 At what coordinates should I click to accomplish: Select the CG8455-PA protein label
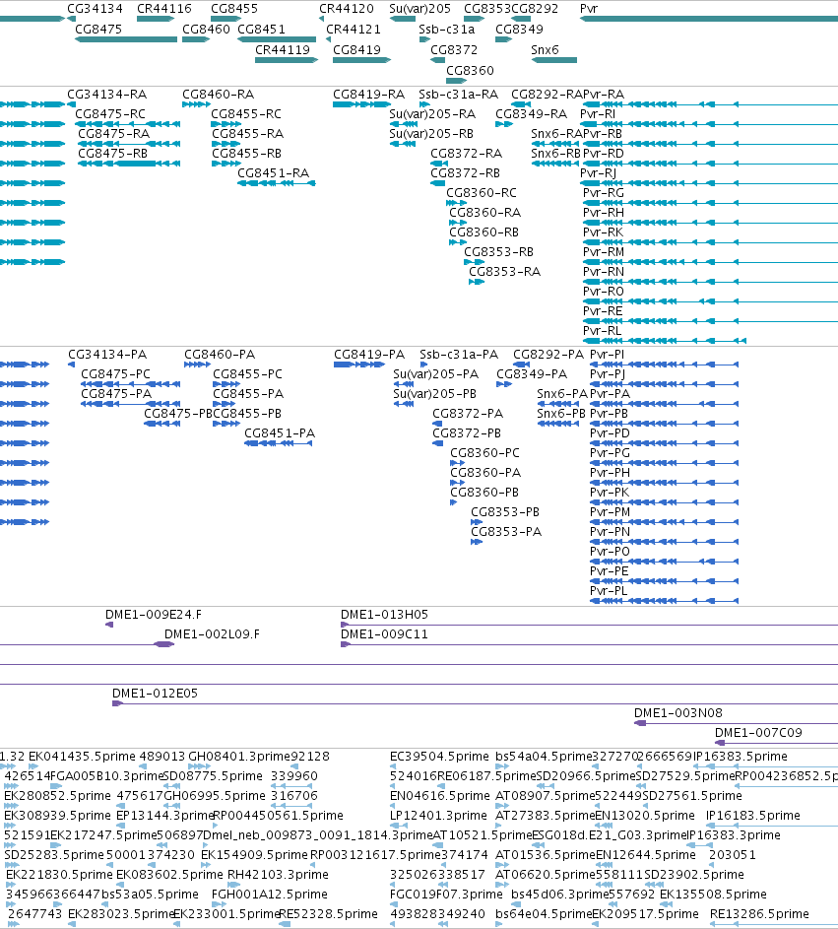pos(248,393)
